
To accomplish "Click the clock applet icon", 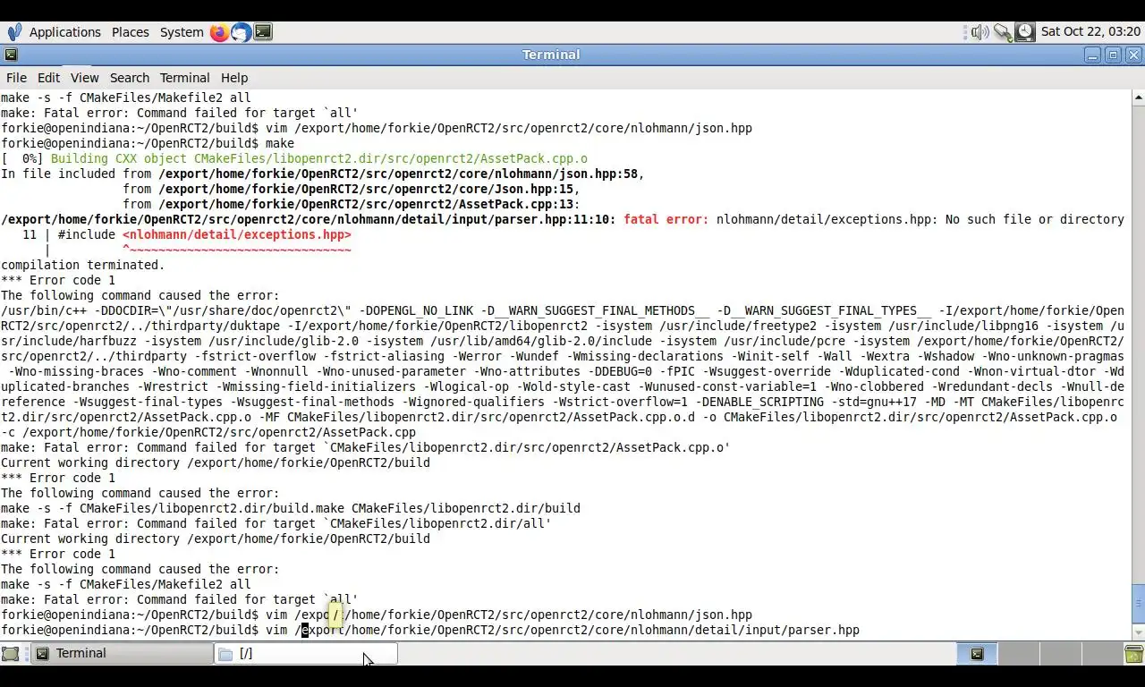I will pos(1025,32).
